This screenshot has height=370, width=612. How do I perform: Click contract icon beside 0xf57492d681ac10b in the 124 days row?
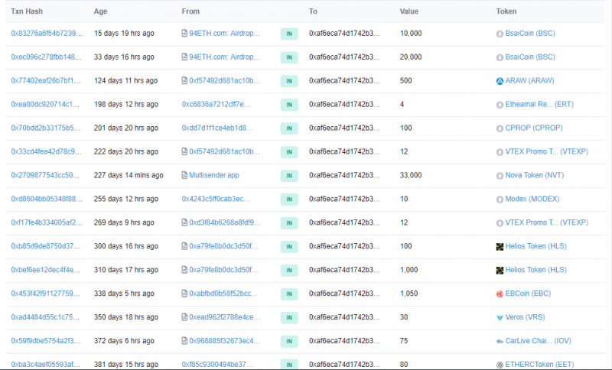(184, 80)
